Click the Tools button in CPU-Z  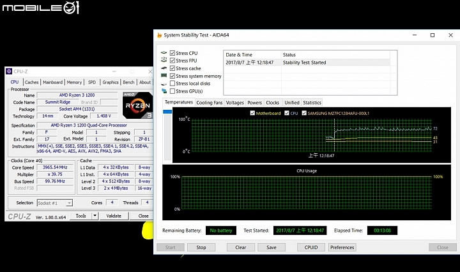81,216
